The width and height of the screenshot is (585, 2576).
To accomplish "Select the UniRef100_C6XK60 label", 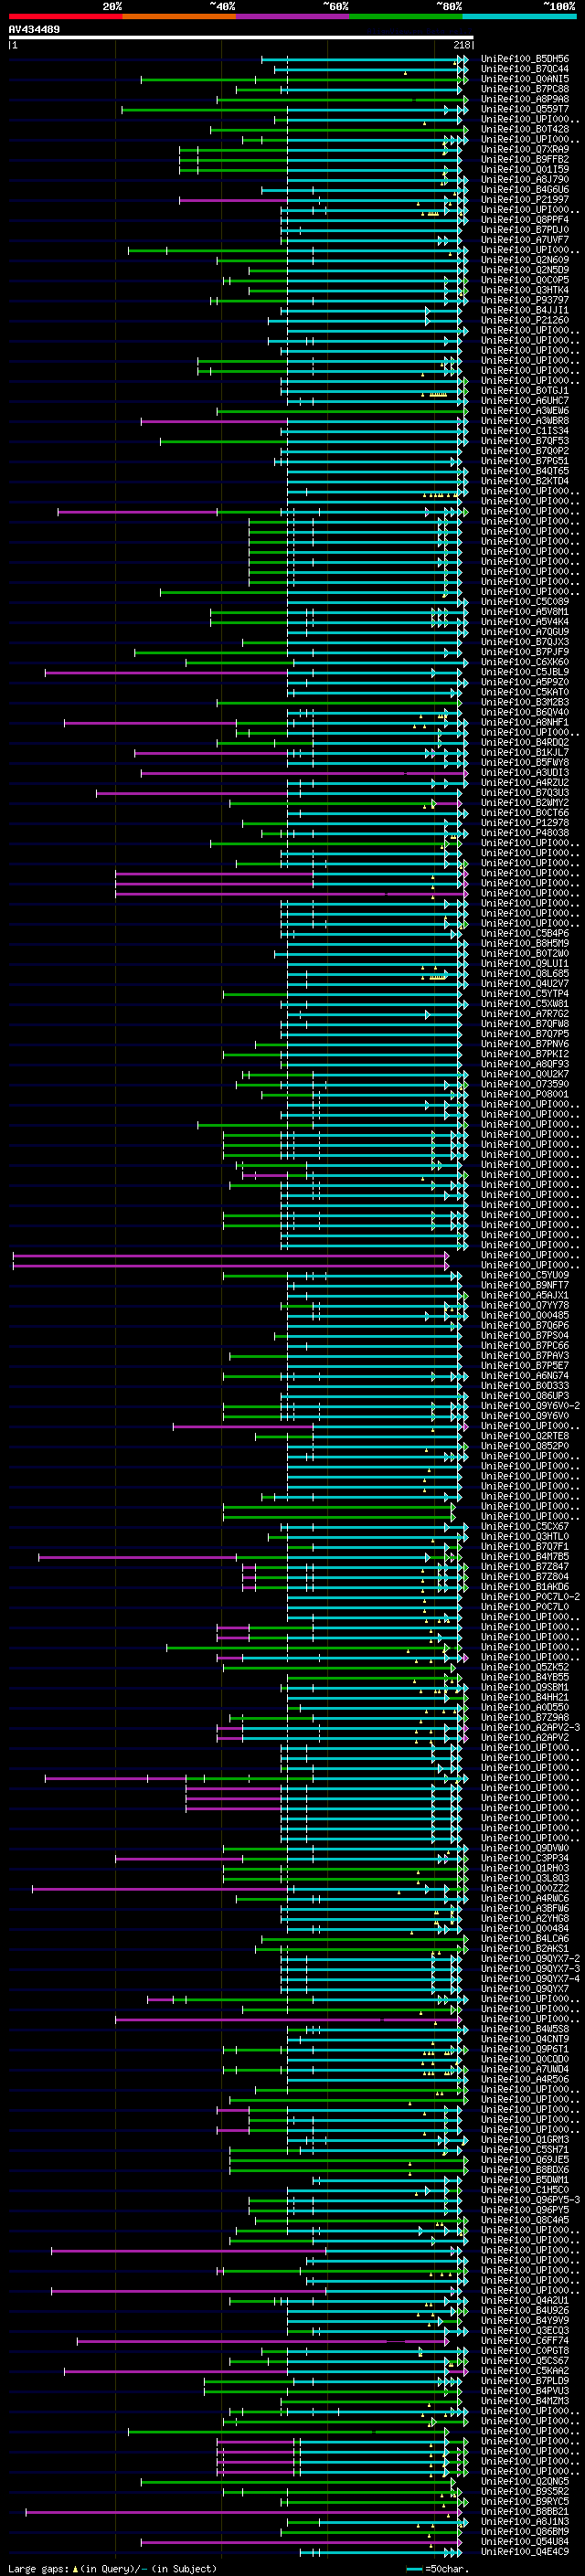I will (x=525, y=662).
